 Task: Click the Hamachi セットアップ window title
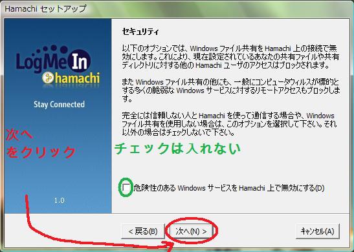pyautogui.click(x=45, y=9)
